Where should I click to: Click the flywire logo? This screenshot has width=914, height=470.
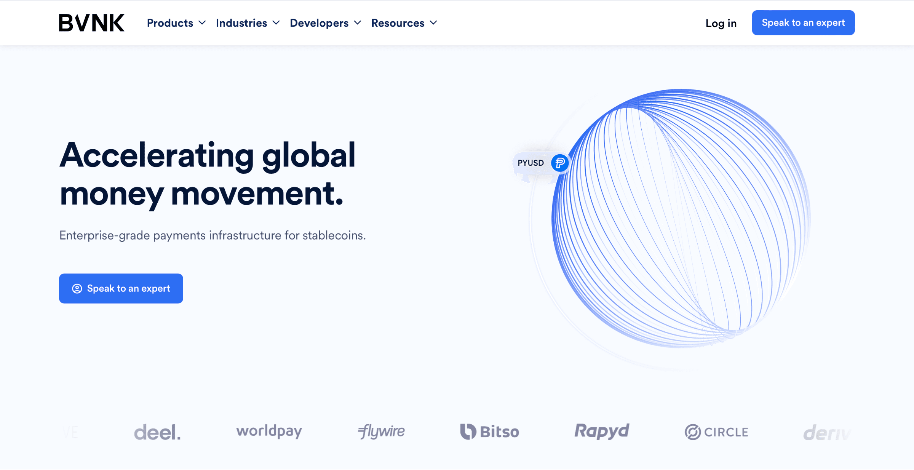381,431
